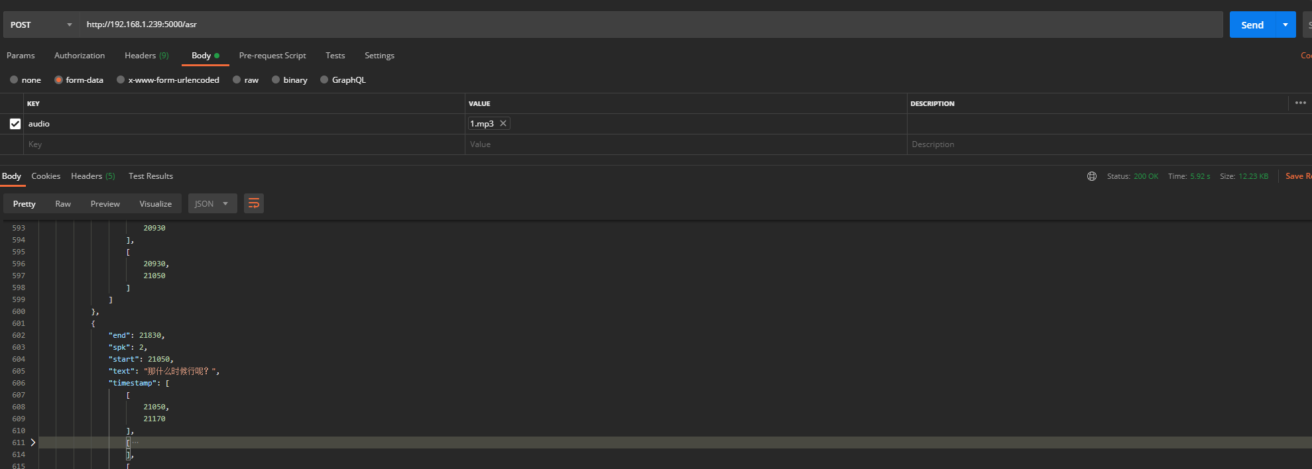Viewport: 1312px width, 469px height.
Task: Open the Send button dropdown arrow
Action: click(1285, 25)
